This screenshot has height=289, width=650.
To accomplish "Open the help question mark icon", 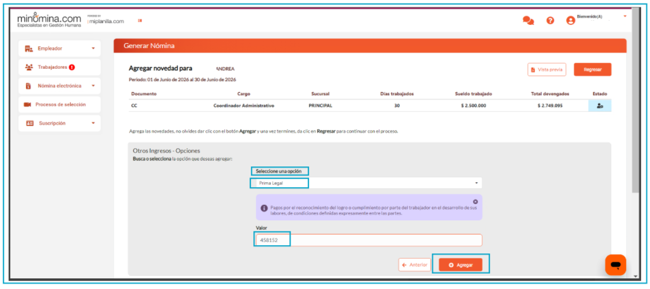I will click(550, 20).
